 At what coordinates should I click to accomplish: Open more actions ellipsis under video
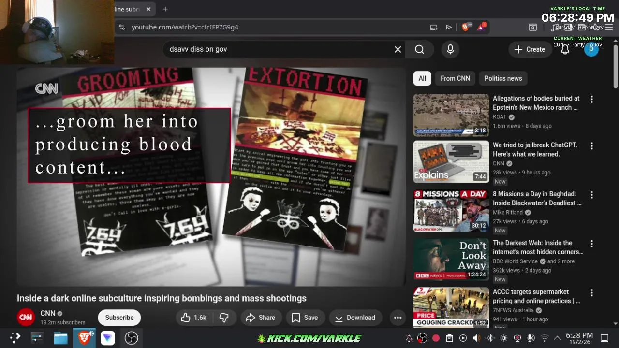coord(398,318)
